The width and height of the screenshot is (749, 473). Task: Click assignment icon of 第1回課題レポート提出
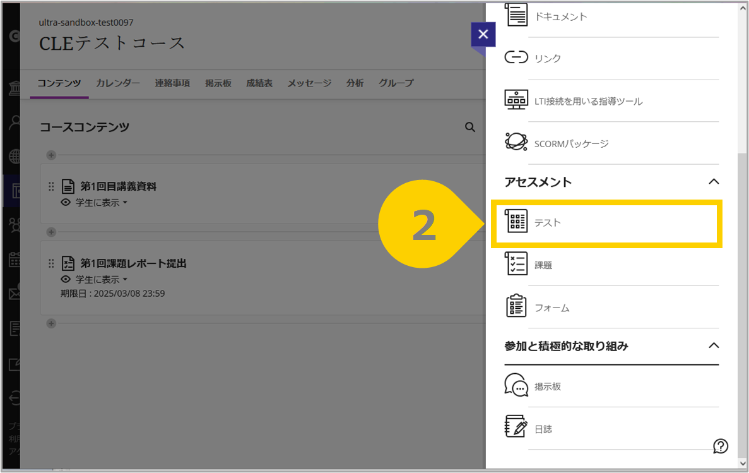[68, 263]
